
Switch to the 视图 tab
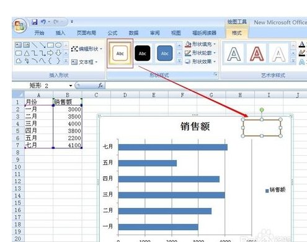tap(176, 33)
